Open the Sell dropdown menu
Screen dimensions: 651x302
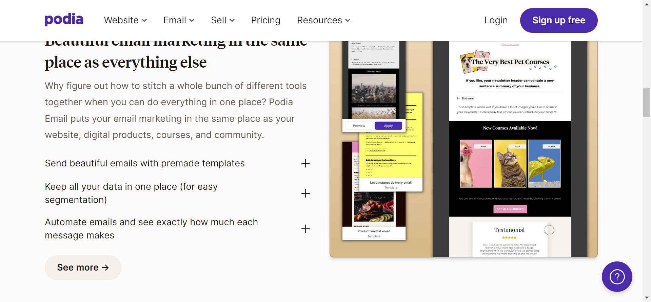(222, 20)
